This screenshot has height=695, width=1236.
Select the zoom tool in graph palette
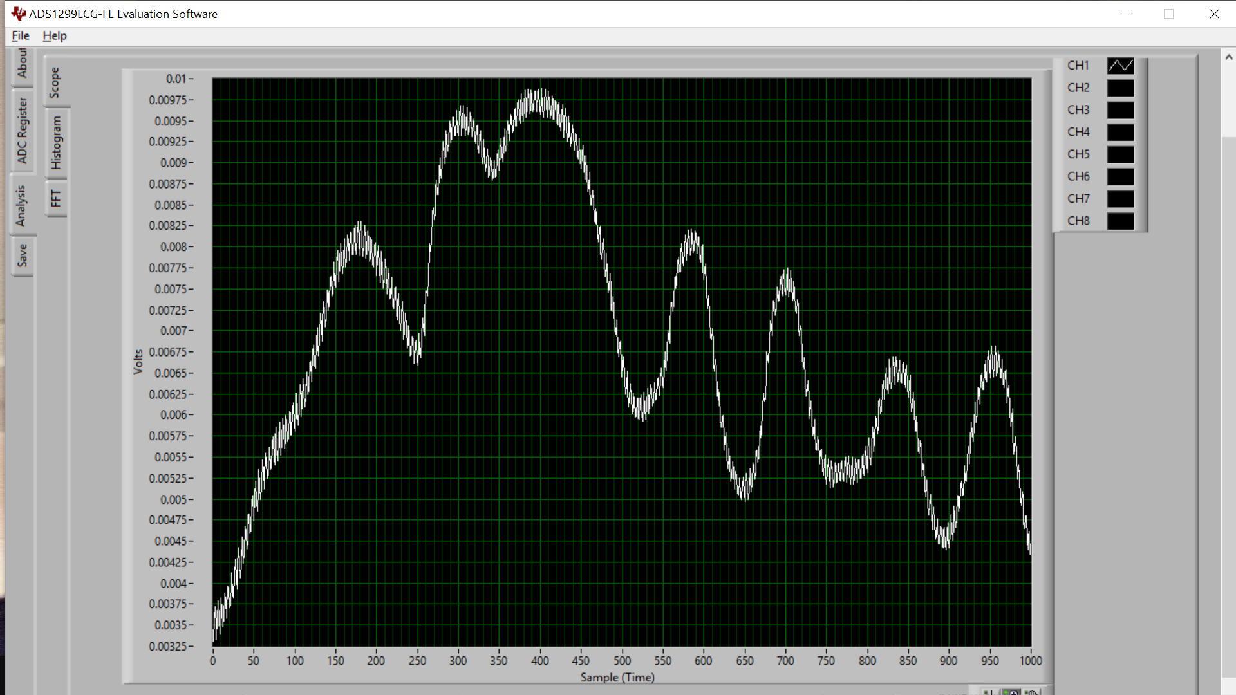(1011, 692)
